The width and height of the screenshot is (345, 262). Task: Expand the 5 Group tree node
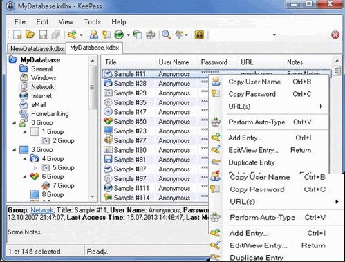pos(35,168)
